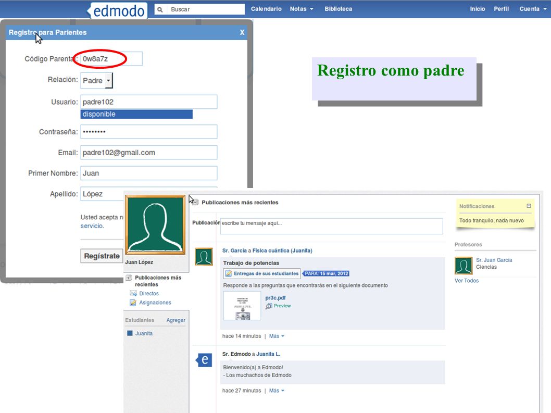Viewport: 551px width, 413px height.
Task: Open the pr3c.pdf file link
Action: (x=275, y=298)
